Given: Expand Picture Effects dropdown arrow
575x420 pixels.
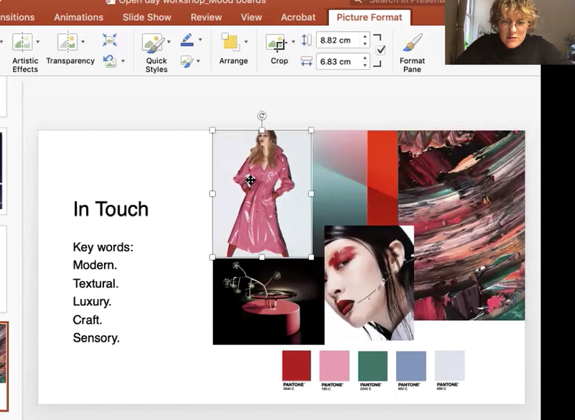Looking at the screenshot, I should click(x=198, y=61).
